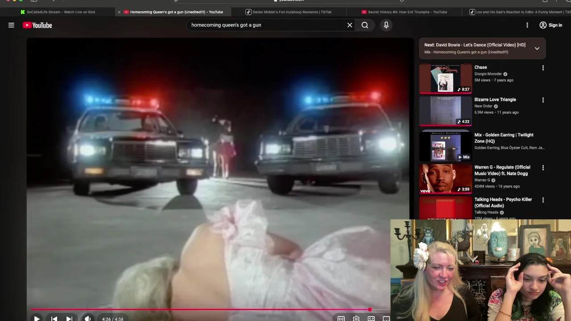
Task: Open the Chase video thumbnail
Action: [445, 78]
